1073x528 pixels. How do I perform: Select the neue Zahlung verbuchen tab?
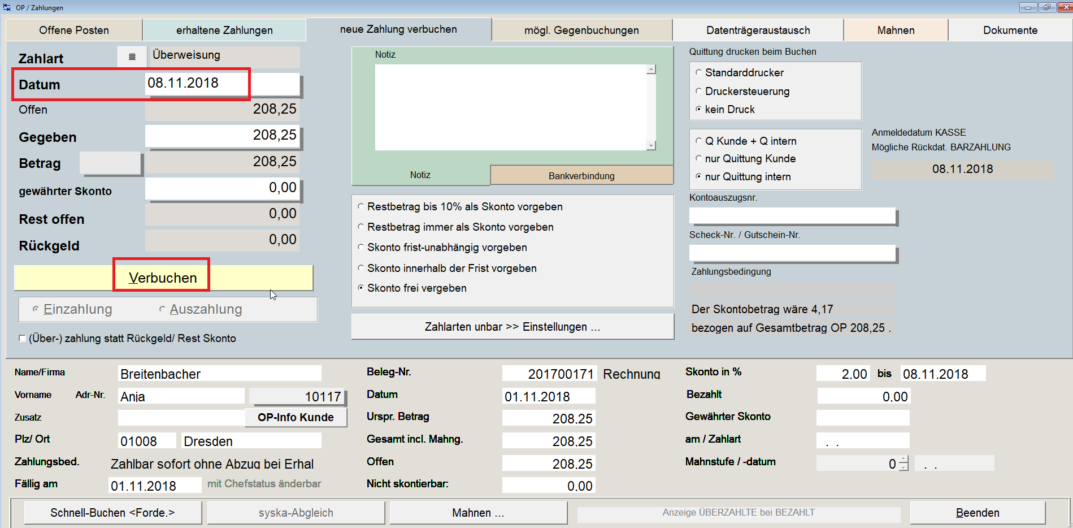point(398,29)
